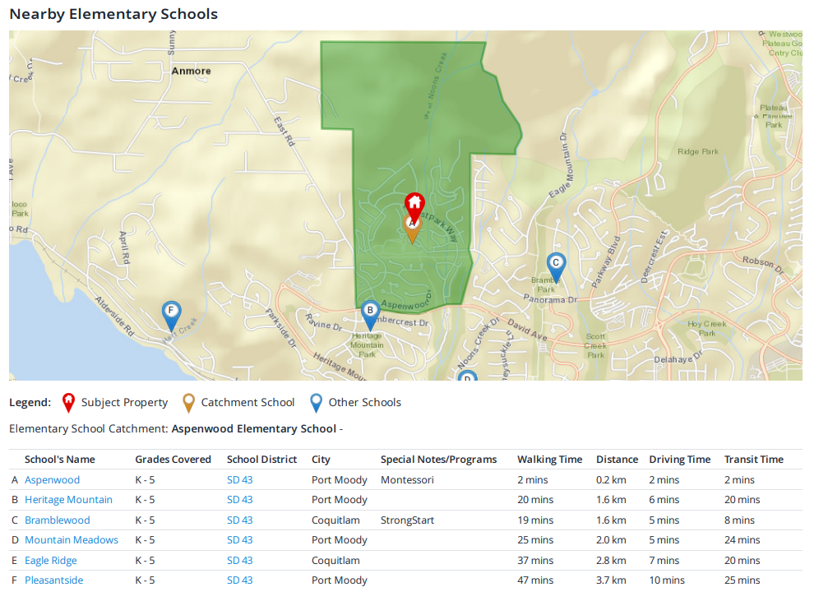
Task: Click the East Rd road label
Action: click(285, 131)
